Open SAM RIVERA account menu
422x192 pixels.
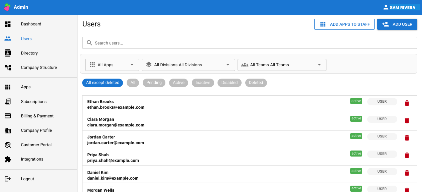401,7
